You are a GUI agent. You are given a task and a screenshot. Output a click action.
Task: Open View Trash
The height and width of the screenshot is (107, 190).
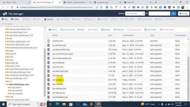click(x=150, y=30)
